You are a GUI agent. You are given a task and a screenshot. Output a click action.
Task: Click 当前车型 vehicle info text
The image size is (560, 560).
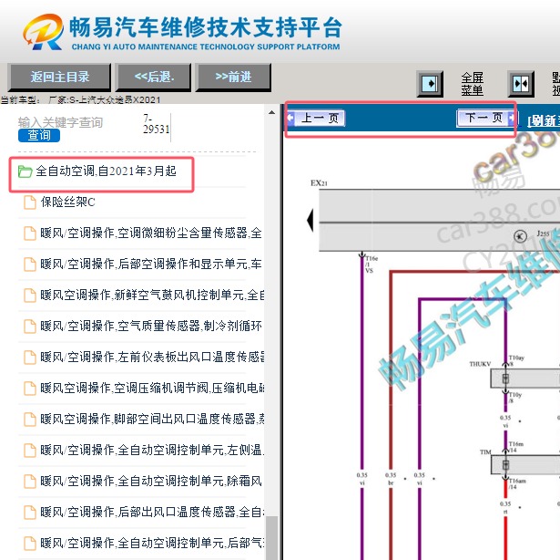pos(80,99)
